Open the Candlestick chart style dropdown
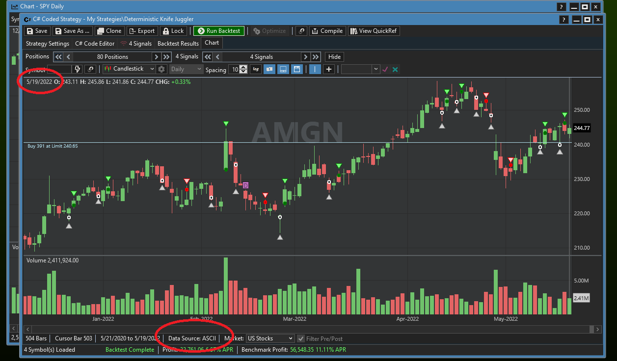The height and width of the screenshot is (361, 617). [130, 69]
